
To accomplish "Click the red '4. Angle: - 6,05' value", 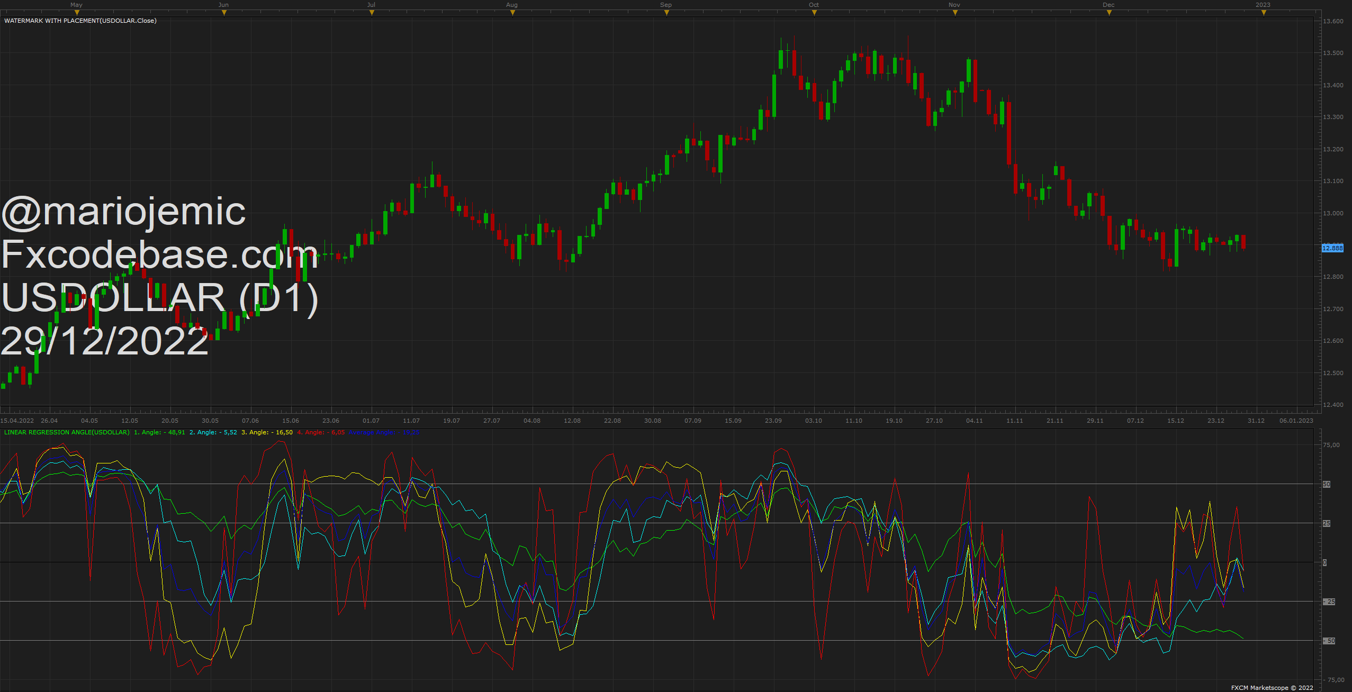I will 321,432.
